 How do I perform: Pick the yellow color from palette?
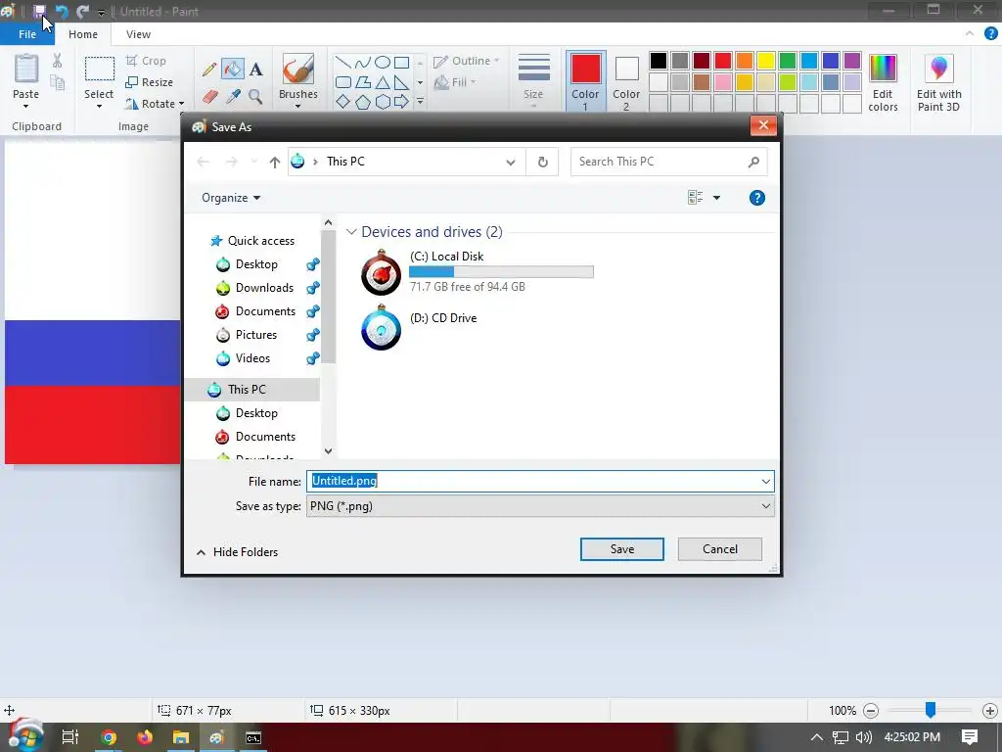765,61
